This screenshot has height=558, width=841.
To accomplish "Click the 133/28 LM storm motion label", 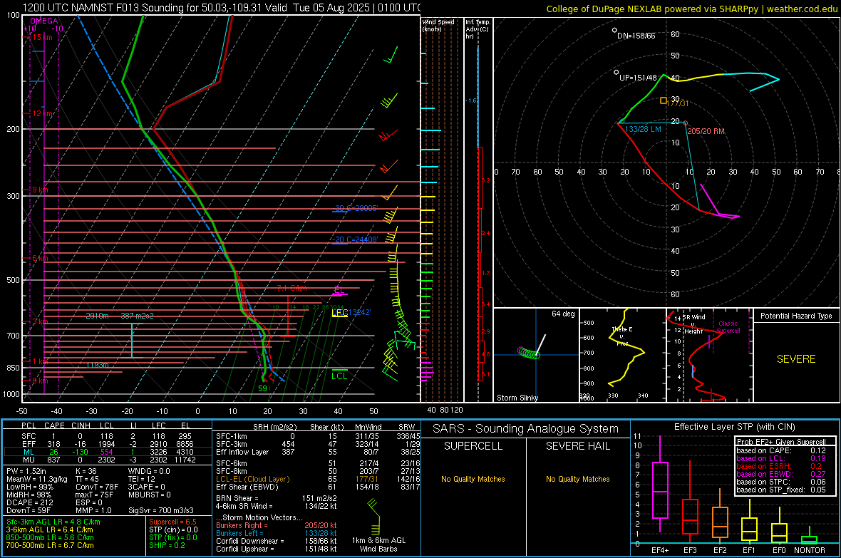I will 643,129.
